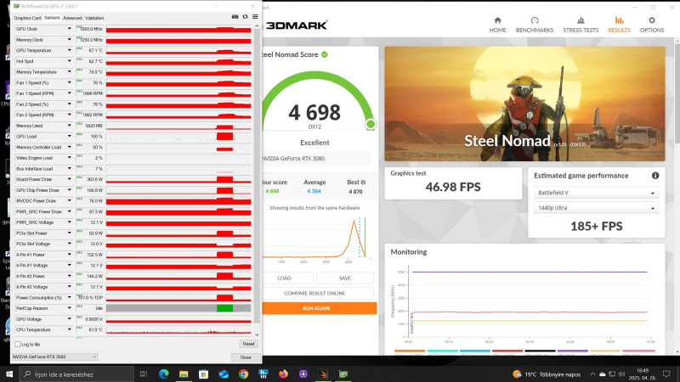Launch Microsoft Edge from the taskbar

pyautogui.click(x=163, y=374)
